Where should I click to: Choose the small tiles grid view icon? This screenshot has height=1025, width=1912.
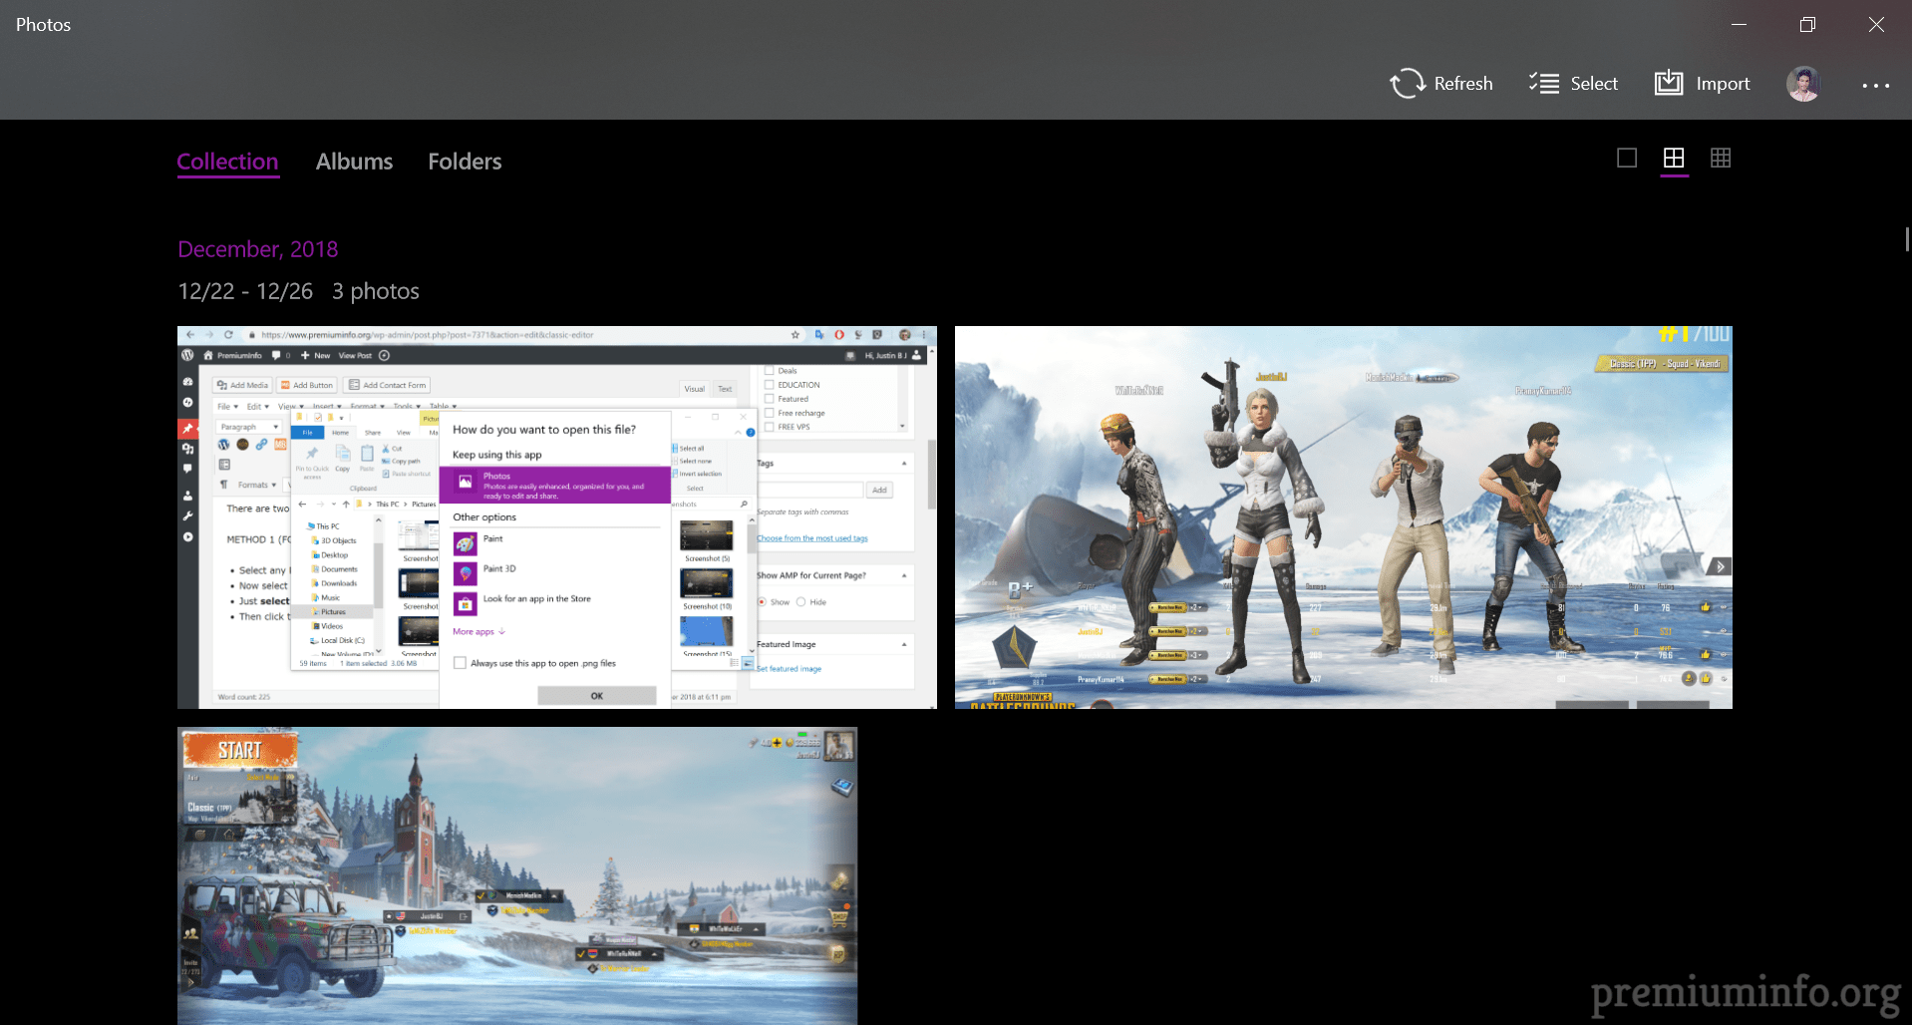(x=1721, y=158)
